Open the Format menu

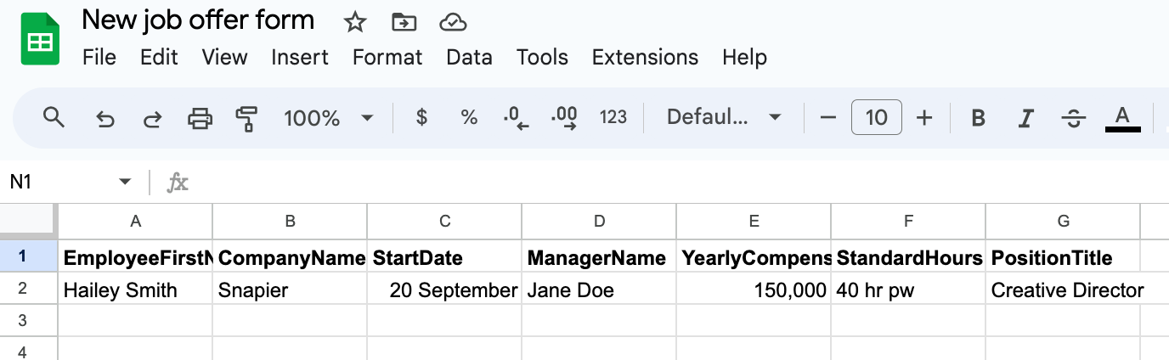[387, 57]
